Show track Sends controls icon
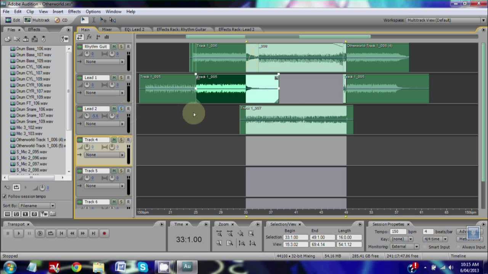This screenshot has width=488, height=274. [x=98, y=37]
